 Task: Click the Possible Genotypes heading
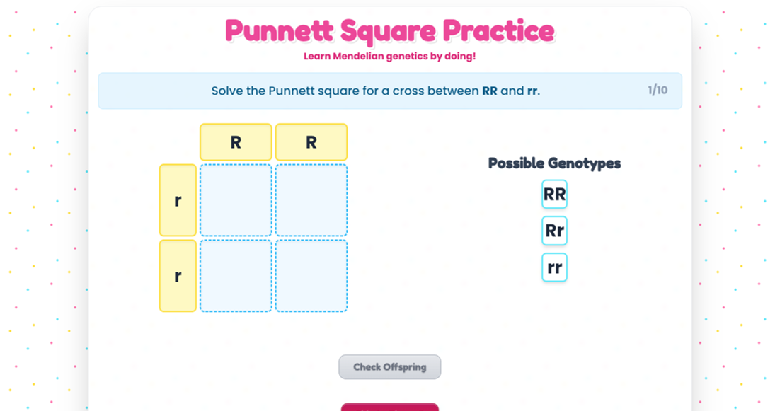(x=554, y=163)
